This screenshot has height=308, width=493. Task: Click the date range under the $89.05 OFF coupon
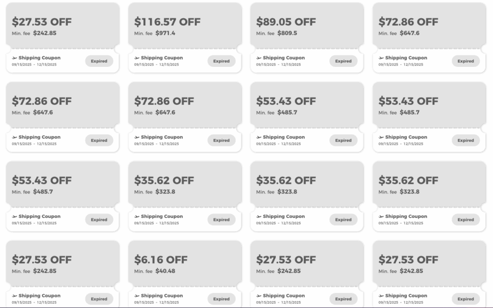(x=279, y=64)
